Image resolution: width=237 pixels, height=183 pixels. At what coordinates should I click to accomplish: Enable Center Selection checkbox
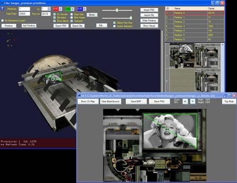[114, 26]
